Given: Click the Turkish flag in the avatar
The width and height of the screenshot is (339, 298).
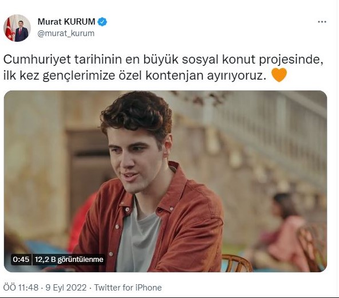Looking at the screenshot, I should (9, 30).
